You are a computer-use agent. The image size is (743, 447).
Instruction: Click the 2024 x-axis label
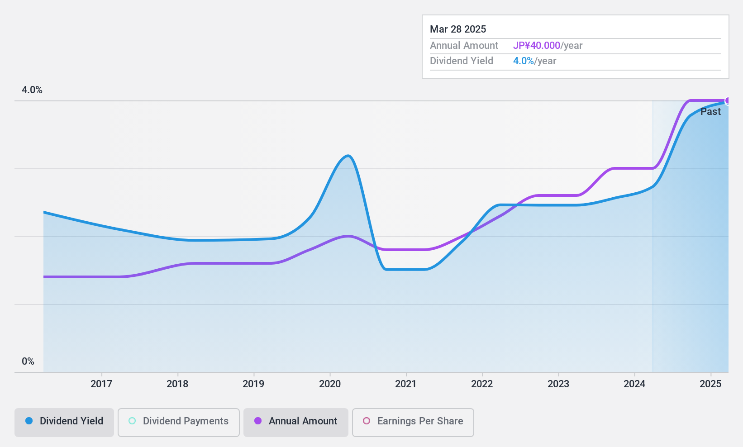point(634,384)
